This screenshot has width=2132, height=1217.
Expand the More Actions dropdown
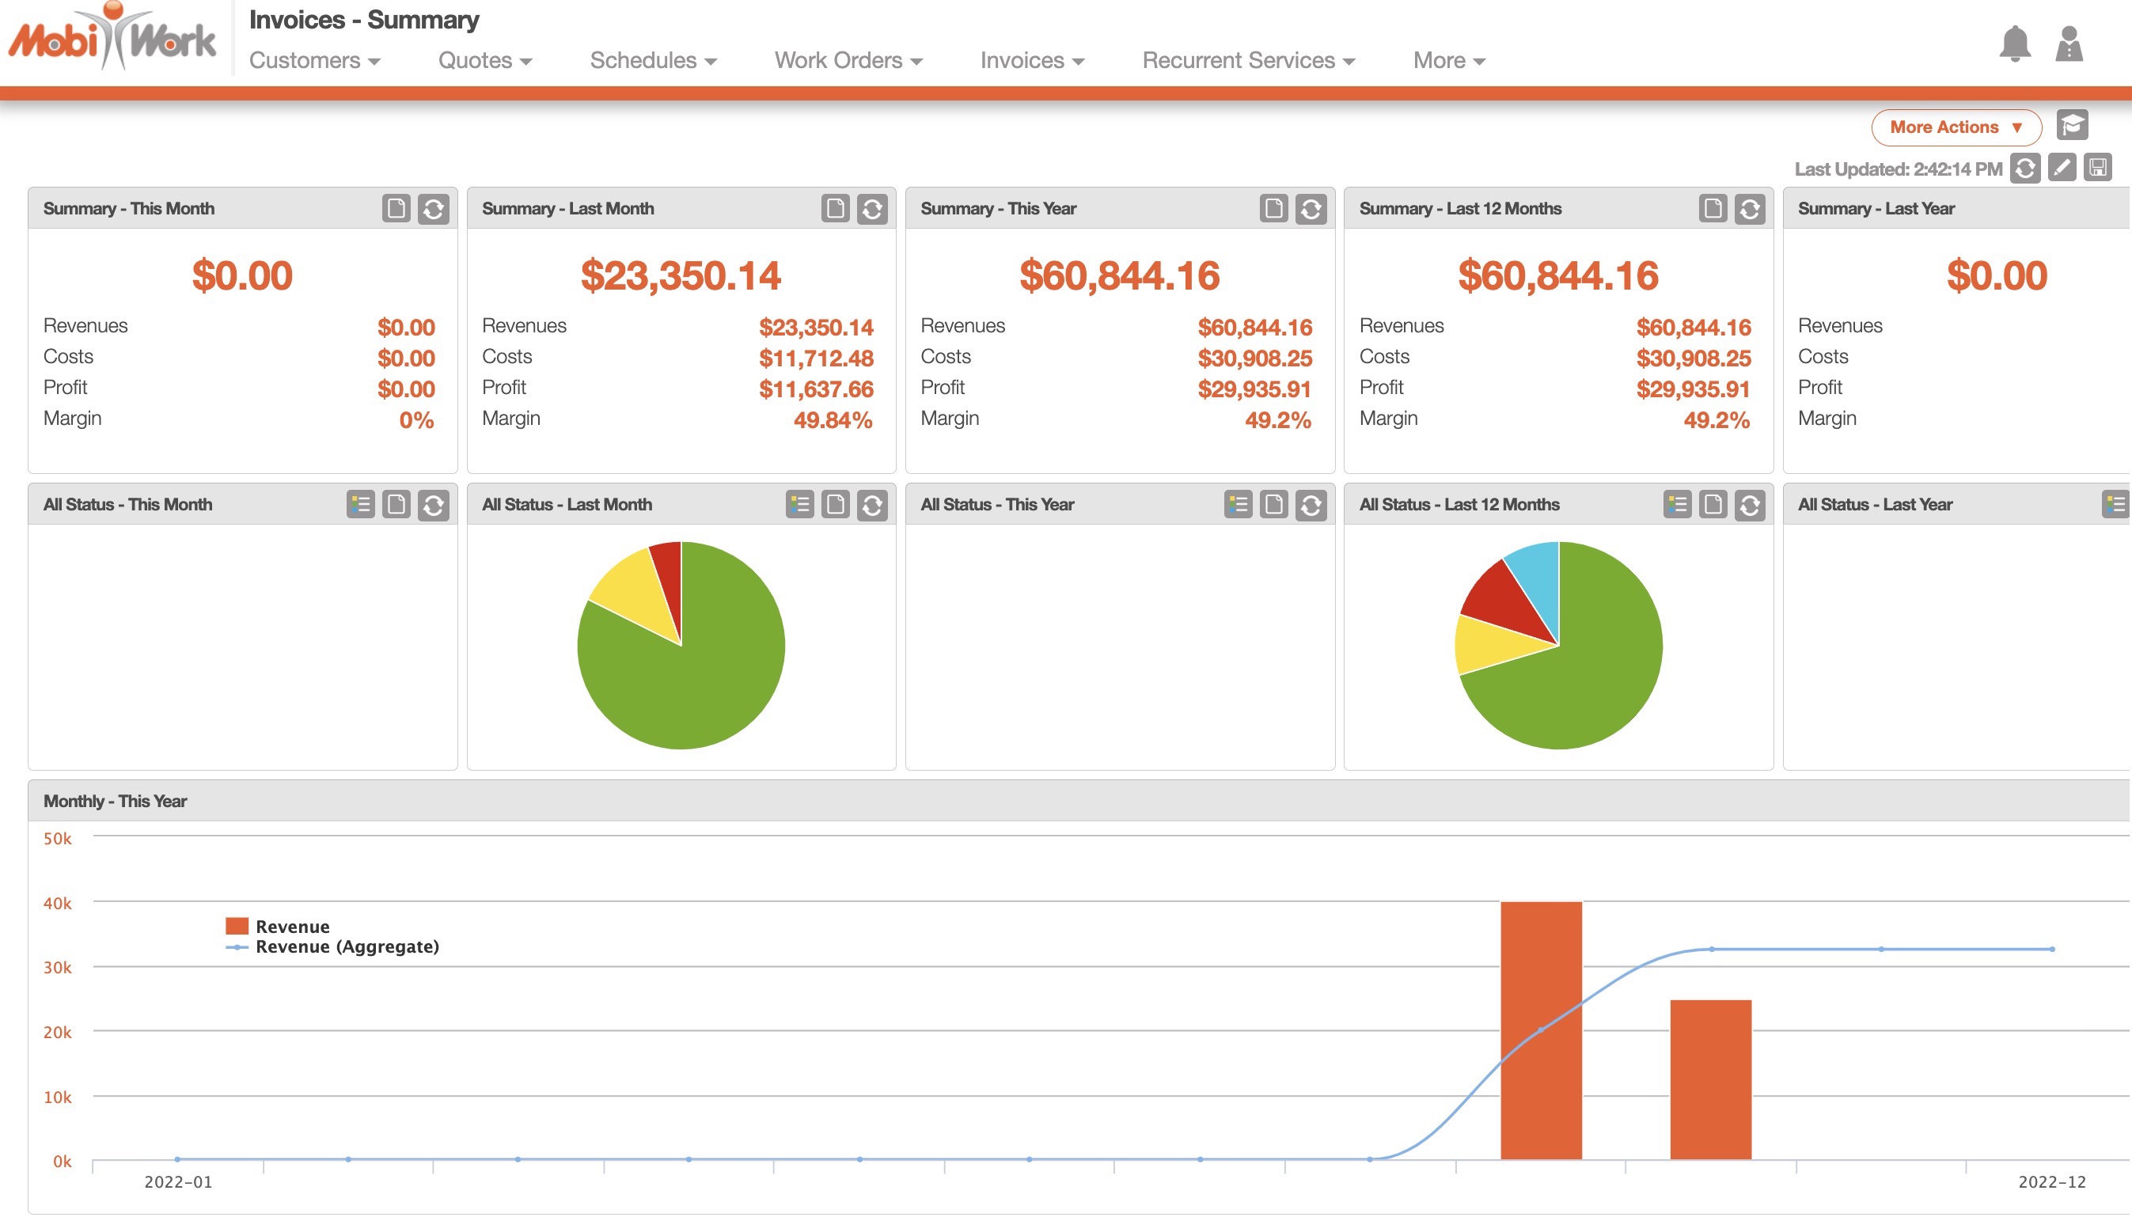tap(1956, 127)
